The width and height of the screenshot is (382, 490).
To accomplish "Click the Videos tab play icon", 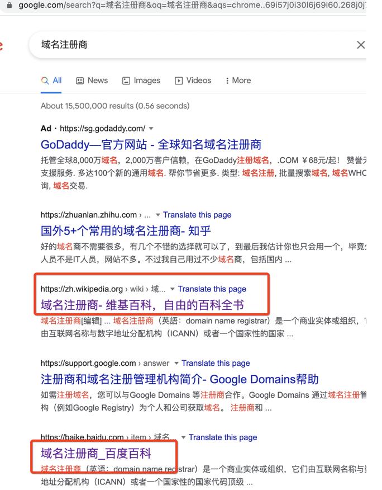I will [x=179, y=81].
